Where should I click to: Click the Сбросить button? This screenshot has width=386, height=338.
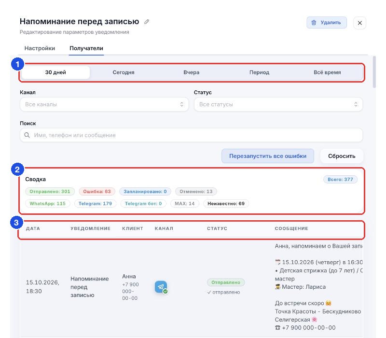point(342,156)
